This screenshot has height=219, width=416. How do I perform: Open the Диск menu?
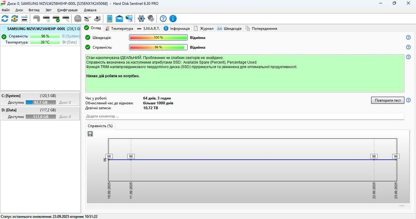[x=19, y=10]
